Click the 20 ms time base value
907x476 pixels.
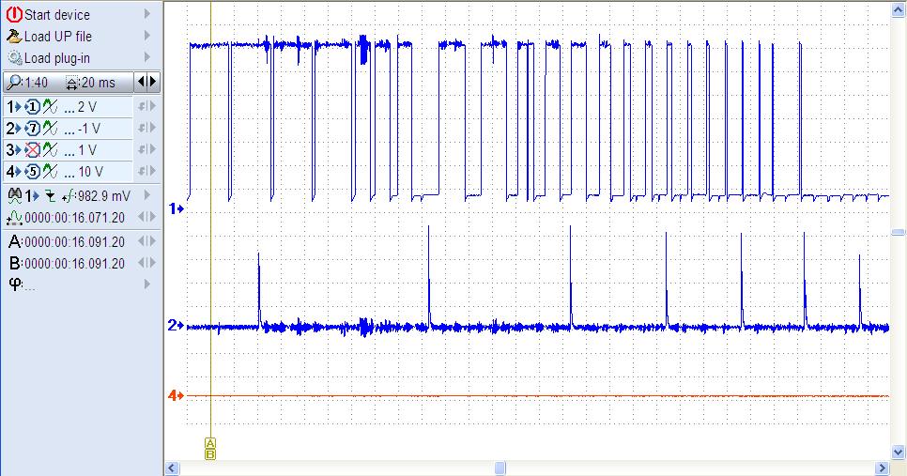coord(99,84)
